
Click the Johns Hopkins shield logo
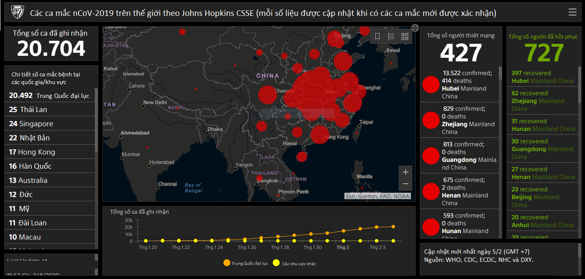[x=17, y=12]
